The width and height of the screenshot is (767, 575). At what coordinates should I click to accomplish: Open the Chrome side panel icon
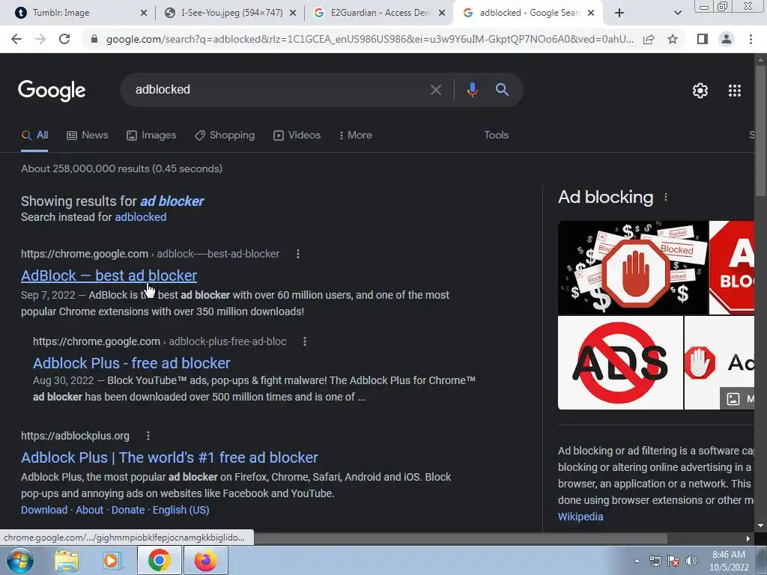tap(703, 39)
